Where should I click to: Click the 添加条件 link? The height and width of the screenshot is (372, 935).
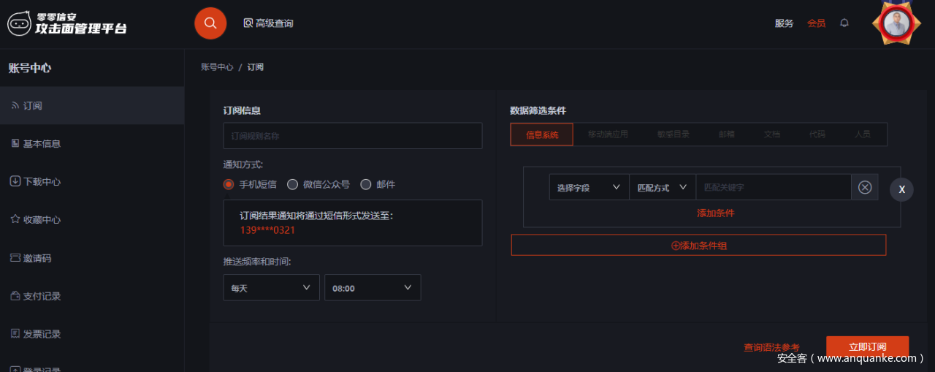point(715,213)
